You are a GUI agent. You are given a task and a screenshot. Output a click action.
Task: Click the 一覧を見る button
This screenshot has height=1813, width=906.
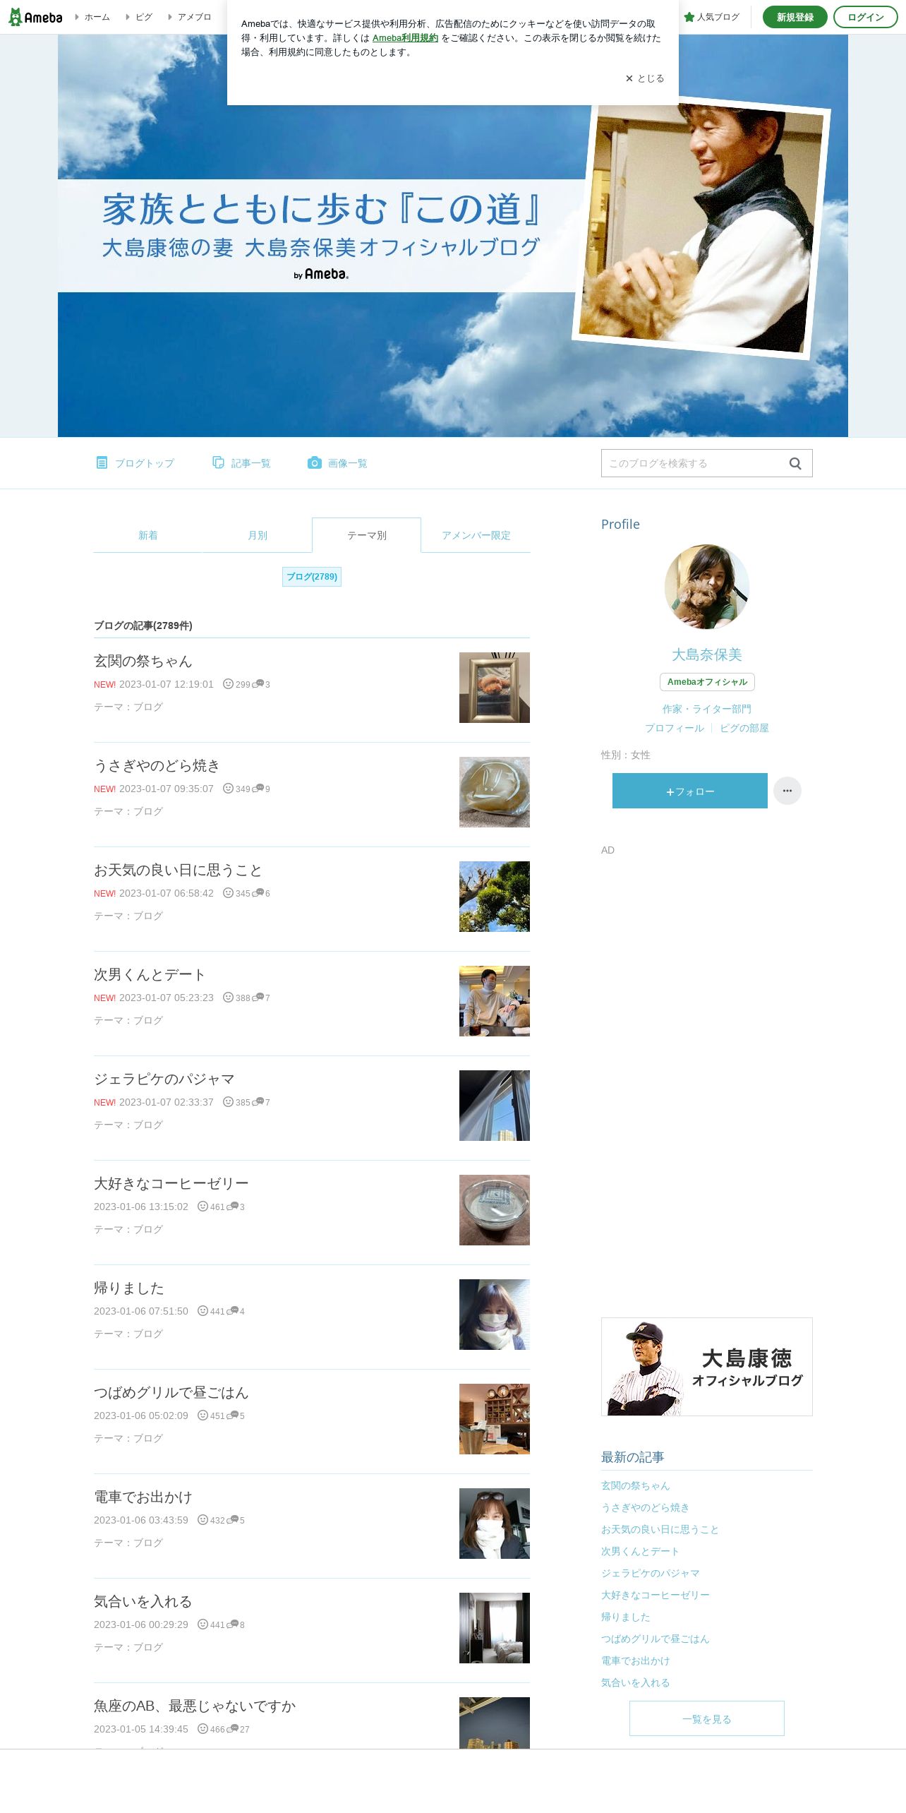point(707,1718)
